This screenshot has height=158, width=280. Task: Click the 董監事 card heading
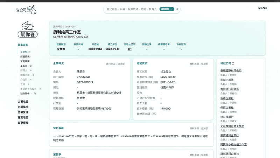coord(57,154)
